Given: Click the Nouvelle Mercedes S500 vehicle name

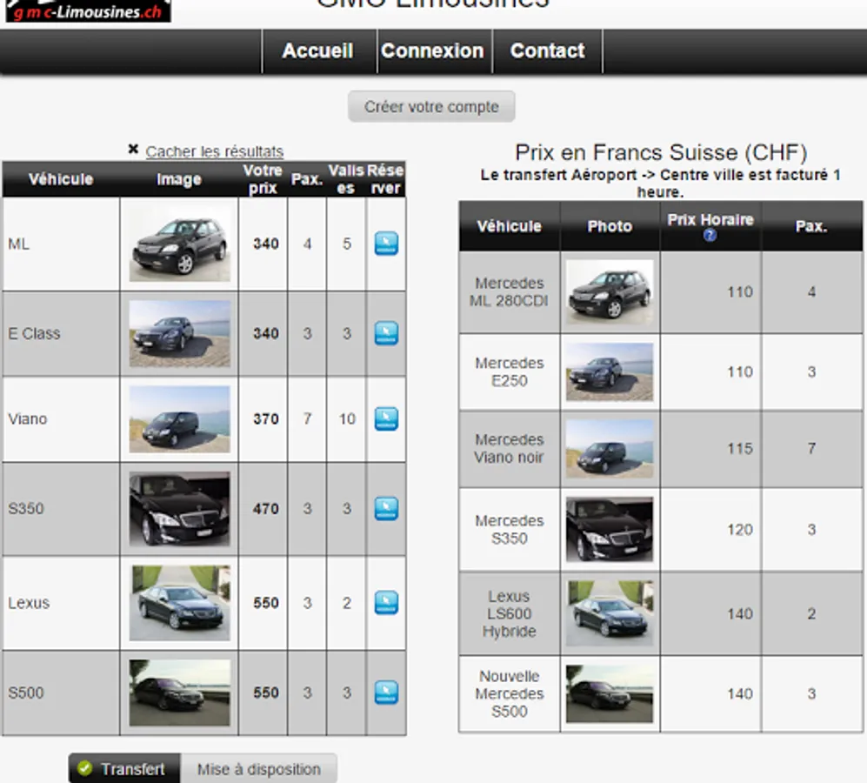Looking at the screenshot, I should [x=510, y=694].
